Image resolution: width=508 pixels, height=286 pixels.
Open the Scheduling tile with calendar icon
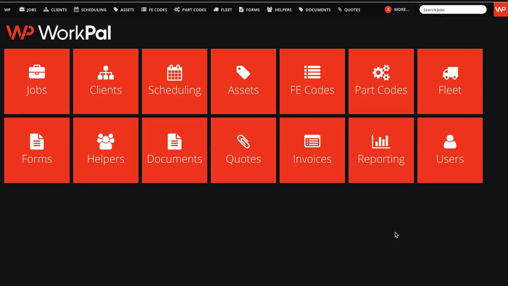click(x=175, y=81)
